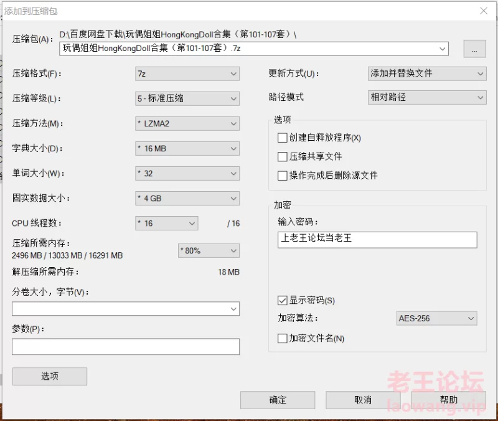Enable the create SFX archive (创建自释放程序) checkbox
This screenshot has width=498, height=421.
(283, 138)
